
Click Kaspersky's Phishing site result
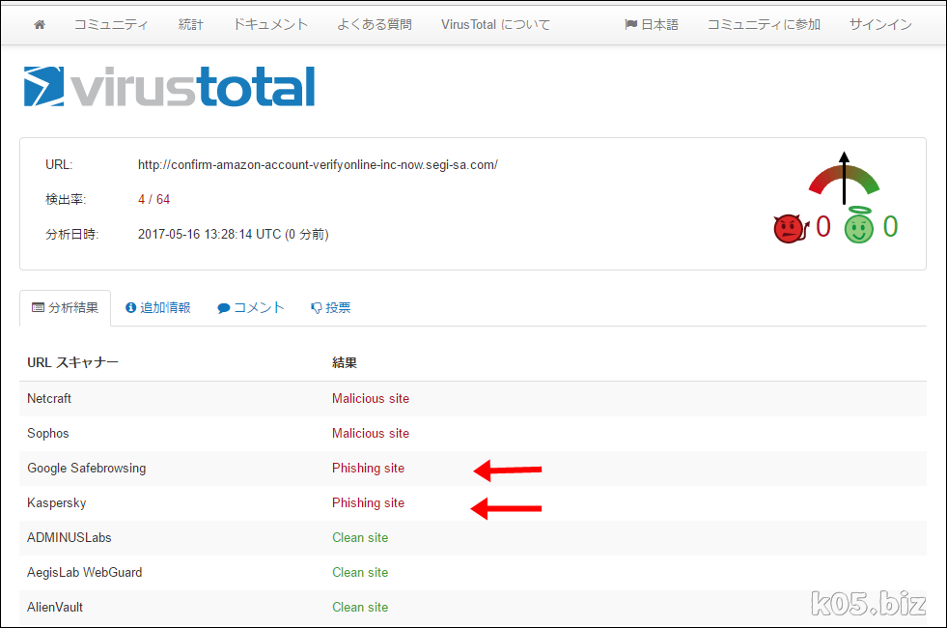[x=369, y=503]
